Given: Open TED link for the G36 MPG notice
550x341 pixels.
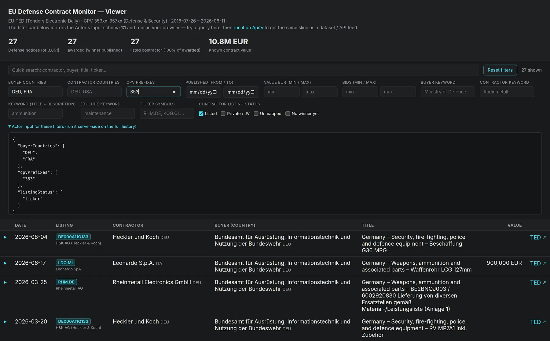Looking at the screenshot, I should click(x=538, y=237).
